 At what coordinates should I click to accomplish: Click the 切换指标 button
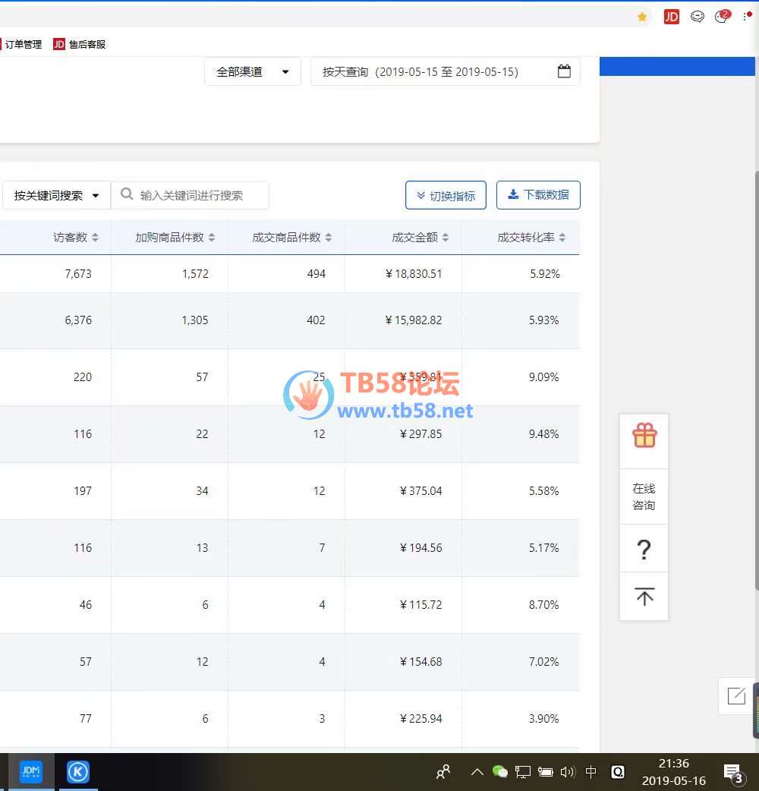(x=446, y=196)
